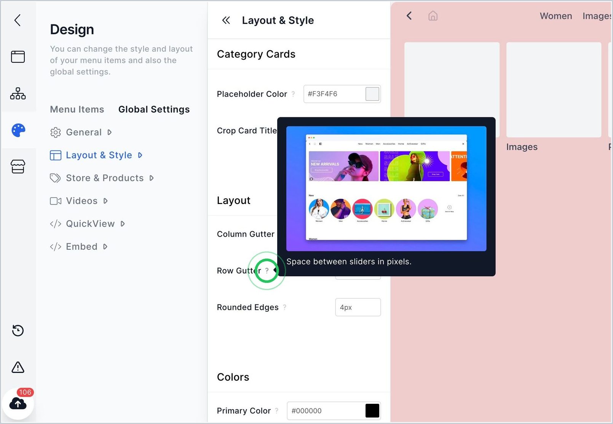This screenshot has width=613, height=424.
Task: Click the Images card label
Action: (522, 147)
